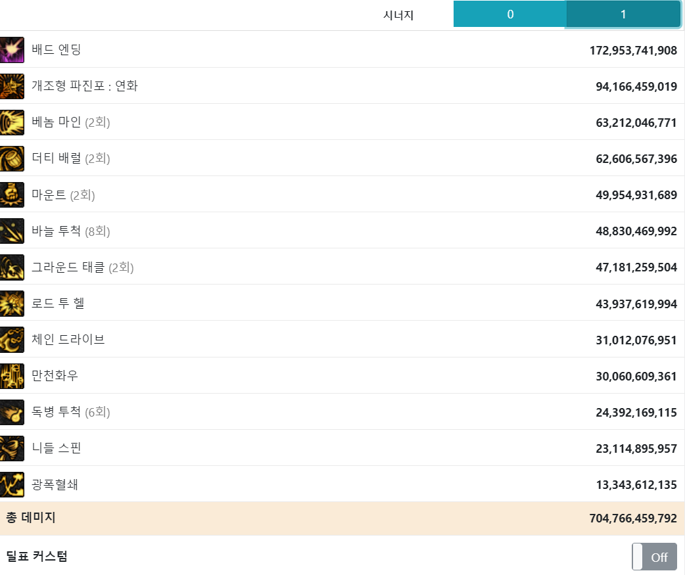
Task: Click the 개조형 파진포 : 연화 skill icon
Action: pos(12,86)
